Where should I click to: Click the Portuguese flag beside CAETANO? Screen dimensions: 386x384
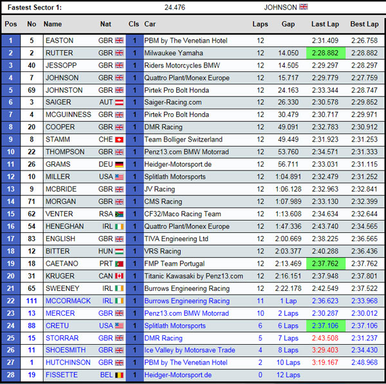[119, 264]
